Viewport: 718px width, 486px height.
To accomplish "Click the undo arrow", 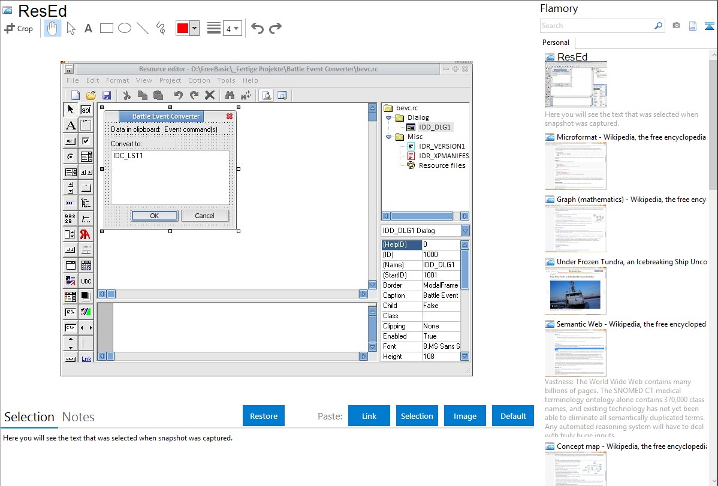I will tap(257, 28).
